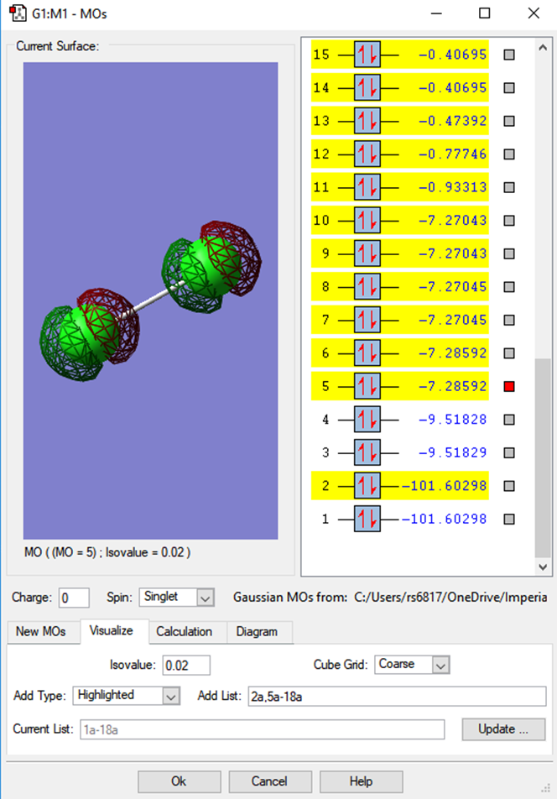
Task: Click the Current List field
Action: 263,729
